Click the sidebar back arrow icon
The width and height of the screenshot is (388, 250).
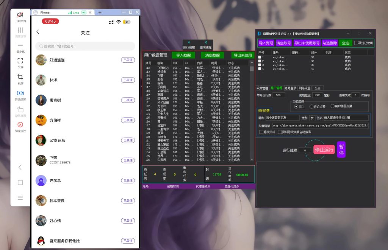pos(20,167)
